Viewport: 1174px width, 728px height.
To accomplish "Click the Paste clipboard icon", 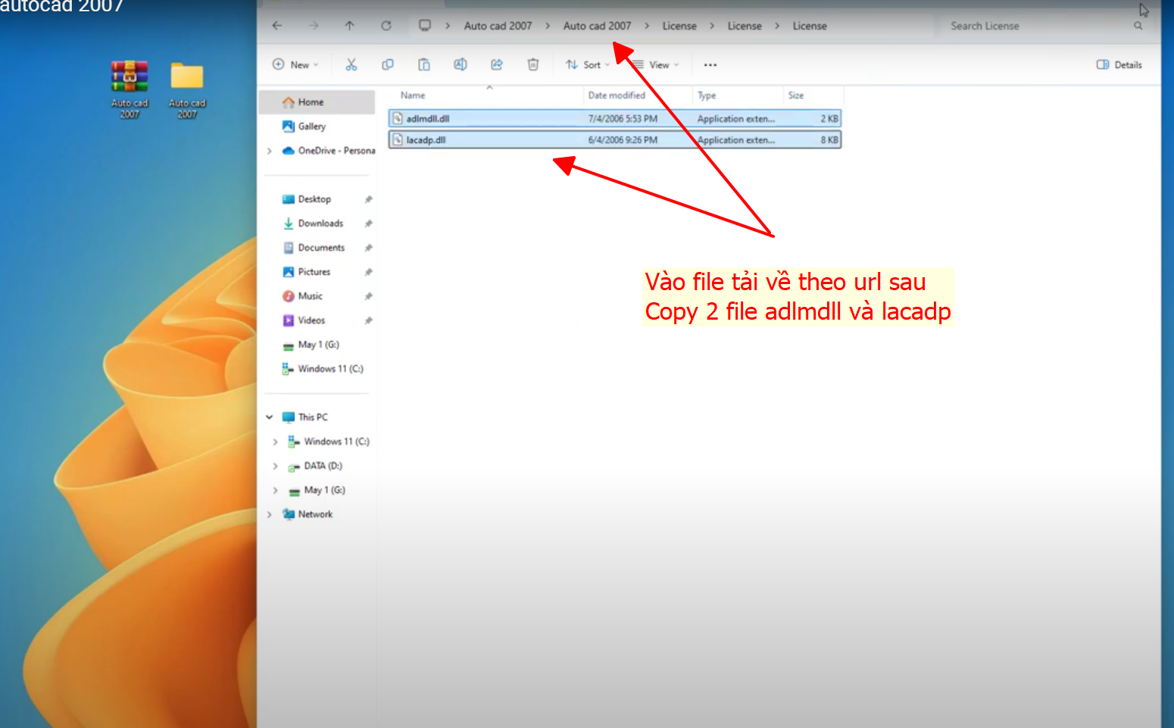I will (424, 64).
